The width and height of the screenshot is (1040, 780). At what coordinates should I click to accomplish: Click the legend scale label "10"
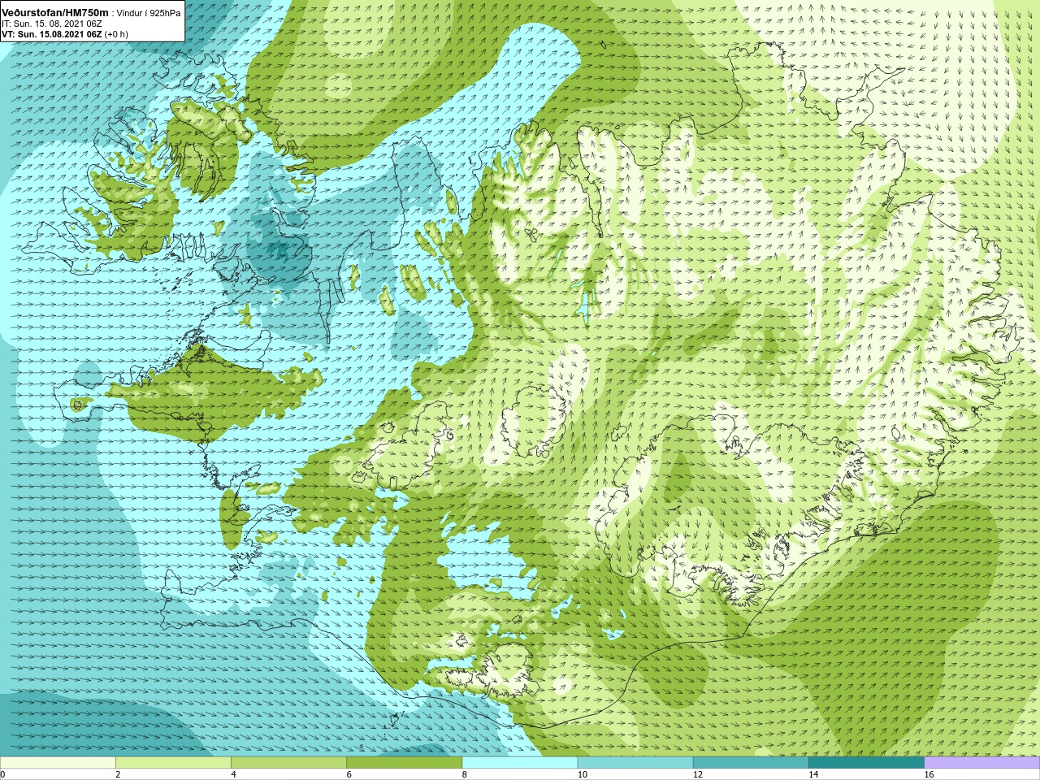[582, 774]
